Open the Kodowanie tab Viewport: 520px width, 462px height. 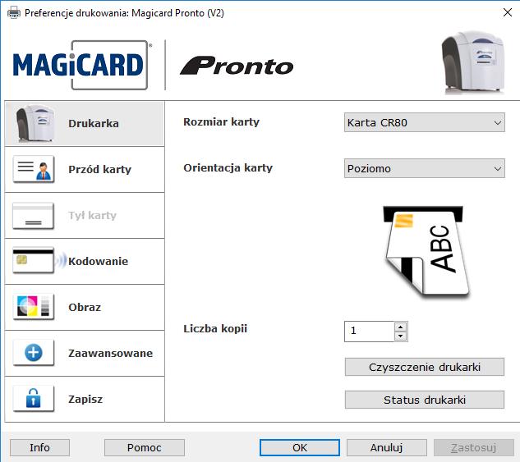pos(85,261)
